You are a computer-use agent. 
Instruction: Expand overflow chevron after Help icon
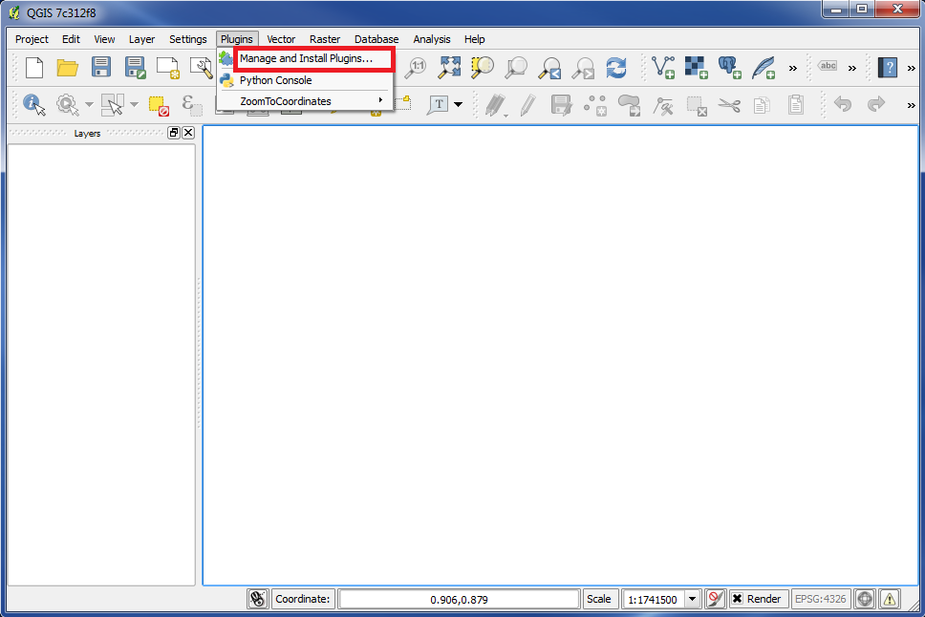912,69
